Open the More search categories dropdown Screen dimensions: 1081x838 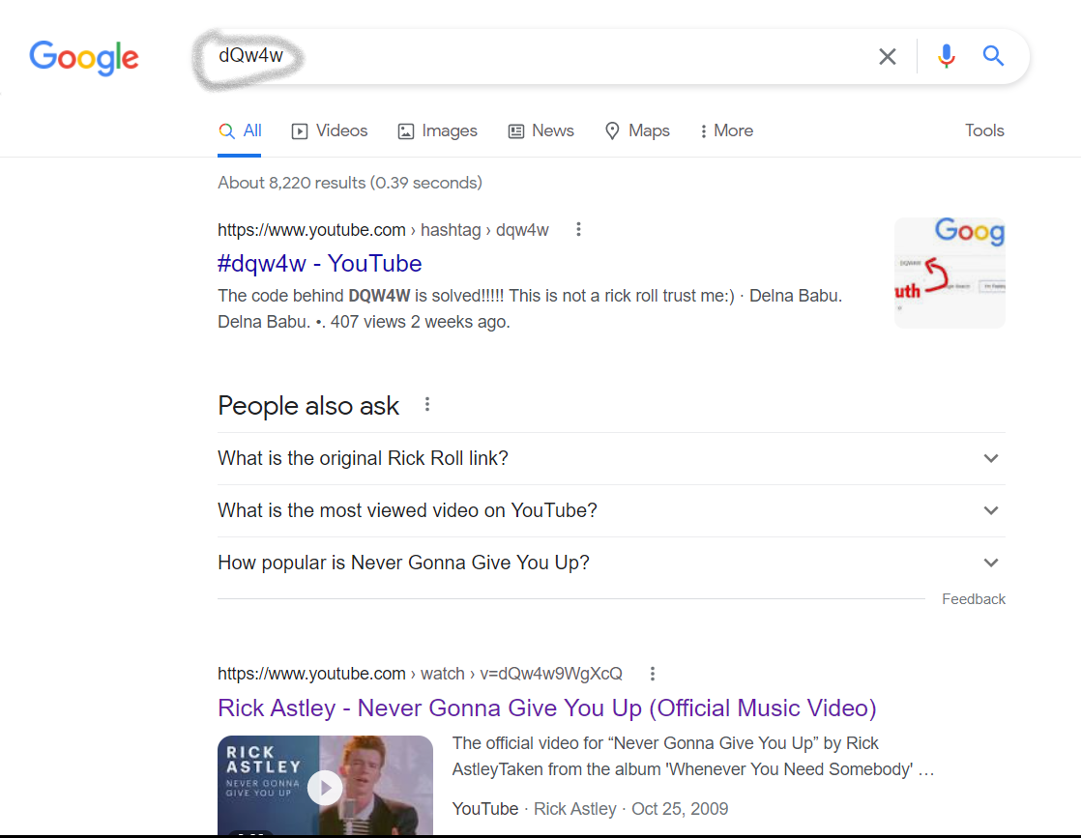tap(725, 130)
